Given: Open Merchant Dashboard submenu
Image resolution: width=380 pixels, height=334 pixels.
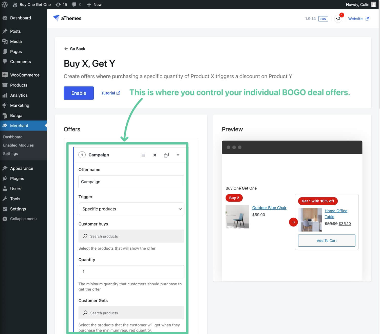Looking at the screenshot, I should 13,137.
